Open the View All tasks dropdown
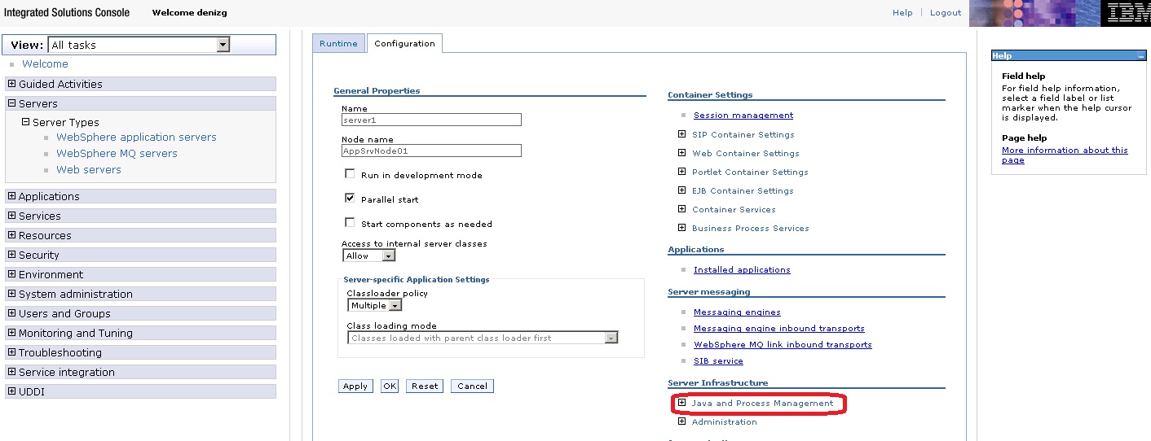The width and height of the screenshot is (1151, 441). (223, 46)
